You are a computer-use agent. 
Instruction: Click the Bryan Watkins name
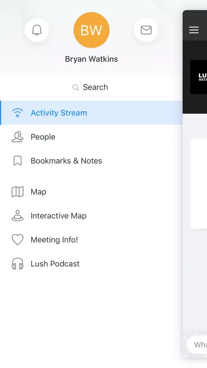point(92,59)
